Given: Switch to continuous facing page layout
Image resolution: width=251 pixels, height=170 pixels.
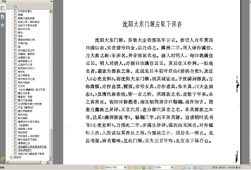Looking at the screenshot, I should point(195,167).
